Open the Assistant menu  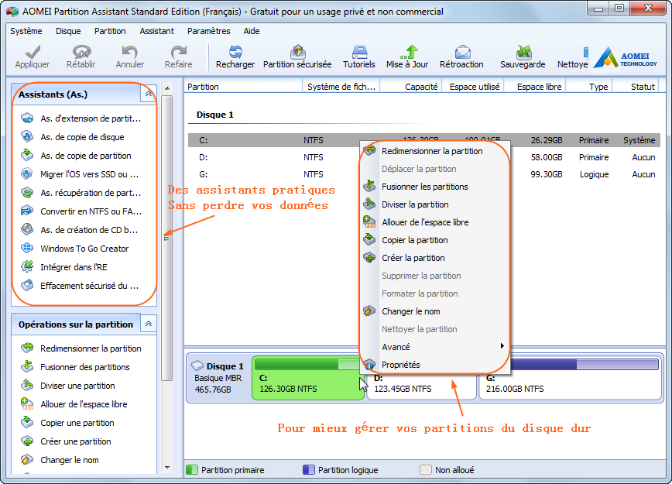tap(157, 31)
